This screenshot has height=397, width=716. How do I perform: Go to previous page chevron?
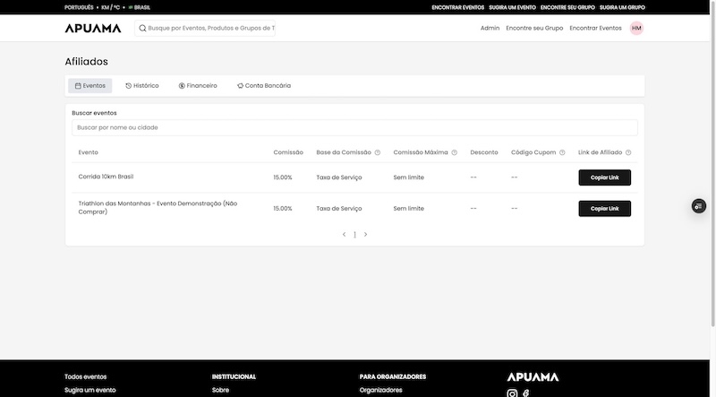pos(344,235)
